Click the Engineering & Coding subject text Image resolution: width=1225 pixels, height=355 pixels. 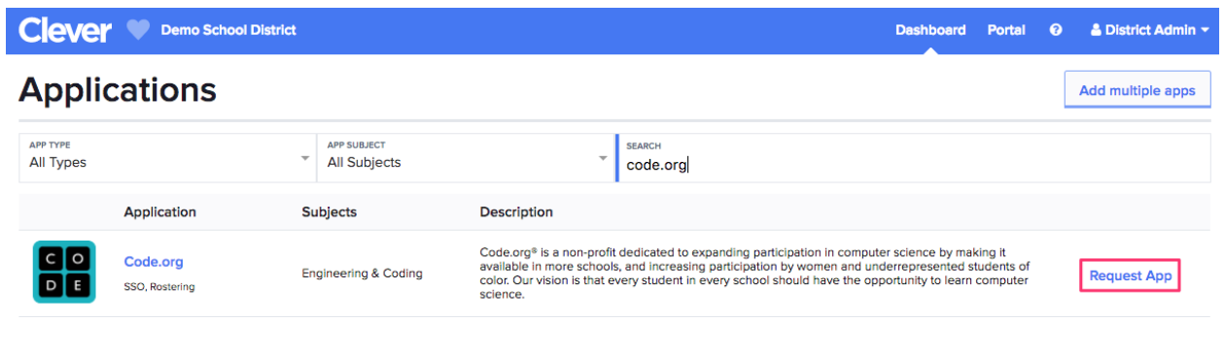[x=363, y=274]
